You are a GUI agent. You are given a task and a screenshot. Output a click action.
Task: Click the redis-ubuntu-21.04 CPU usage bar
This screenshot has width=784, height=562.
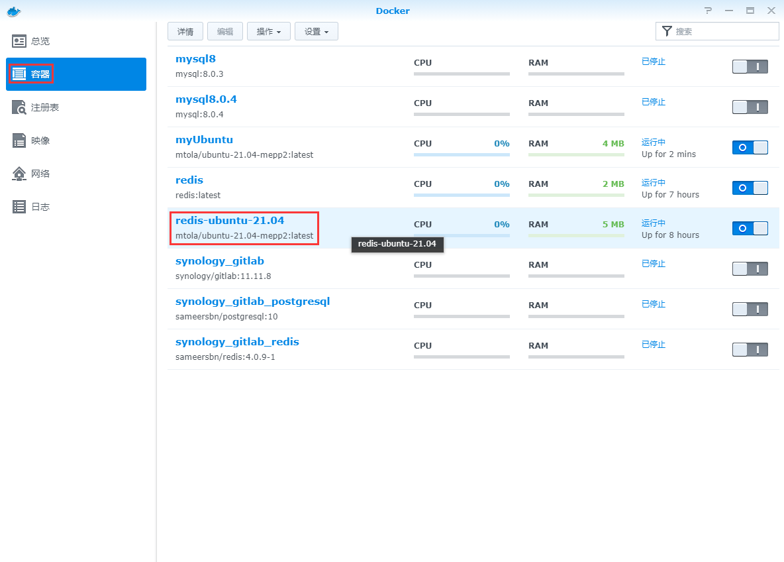(x=462, y=235)
